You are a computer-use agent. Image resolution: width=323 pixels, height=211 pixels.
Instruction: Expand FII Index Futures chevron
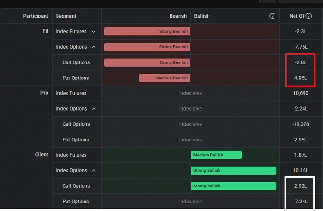pos(93,31)
